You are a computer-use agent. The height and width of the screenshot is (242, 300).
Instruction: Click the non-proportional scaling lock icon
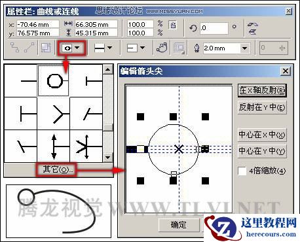click(x=173, y=25)
